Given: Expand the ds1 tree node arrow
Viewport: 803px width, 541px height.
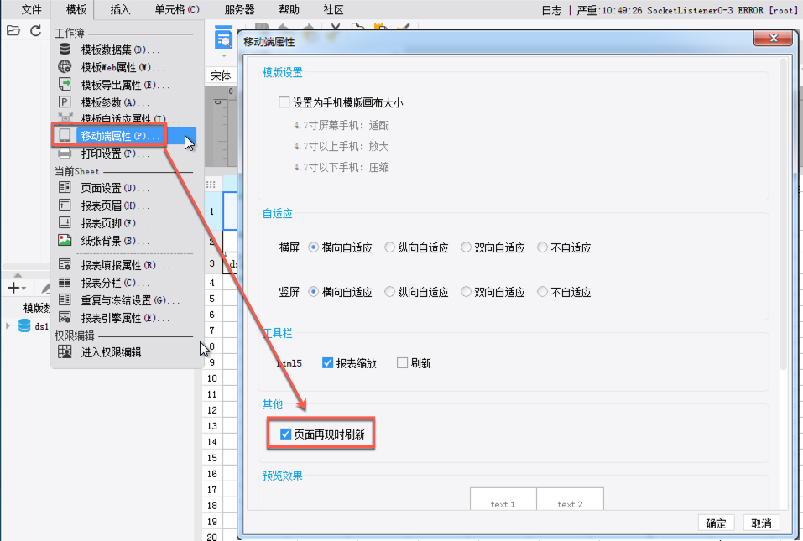Looking at the screenshot, I should pyautogui.click(x=8, y=325).
